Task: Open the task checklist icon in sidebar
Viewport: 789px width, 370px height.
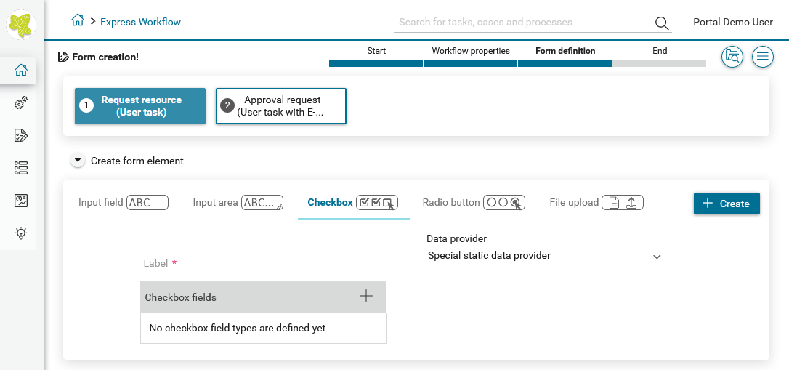Action: (20, 135)
